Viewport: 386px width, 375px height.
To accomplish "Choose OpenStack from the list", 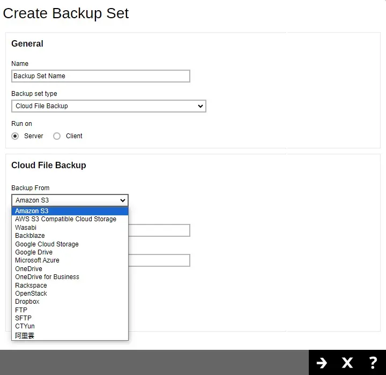I will click(x=70, y=294).
